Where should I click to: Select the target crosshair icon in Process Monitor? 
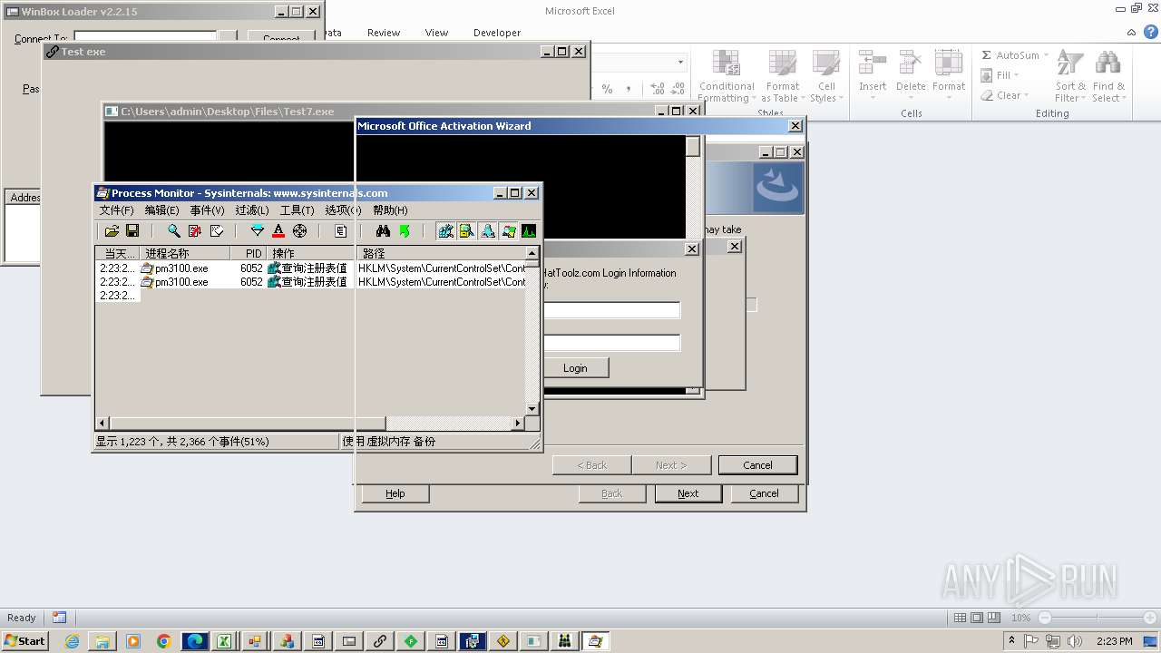click(x=300, y=231)
